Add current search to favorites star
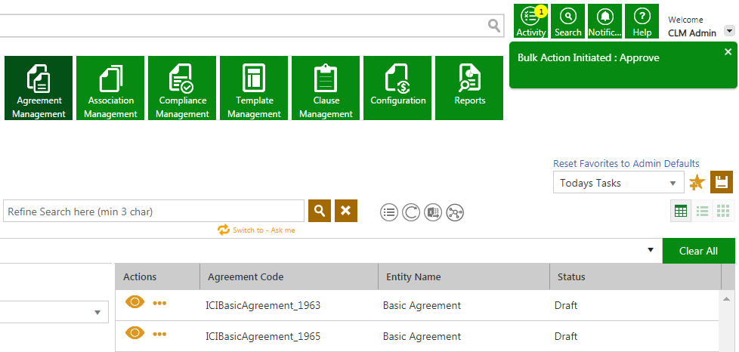This screenshot has height=352, width=739. tap(697, 183)
